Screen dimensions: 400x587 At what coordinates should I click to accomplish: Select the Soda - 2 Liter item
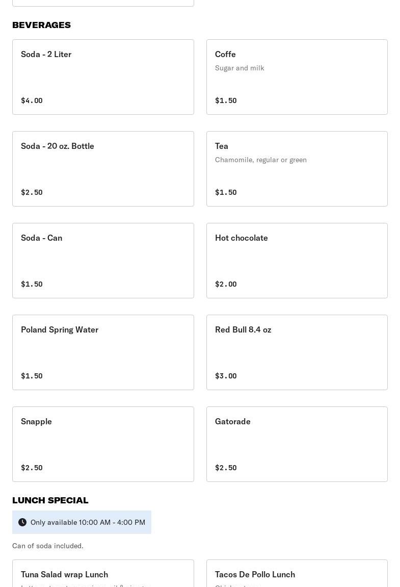coord(103,77)
